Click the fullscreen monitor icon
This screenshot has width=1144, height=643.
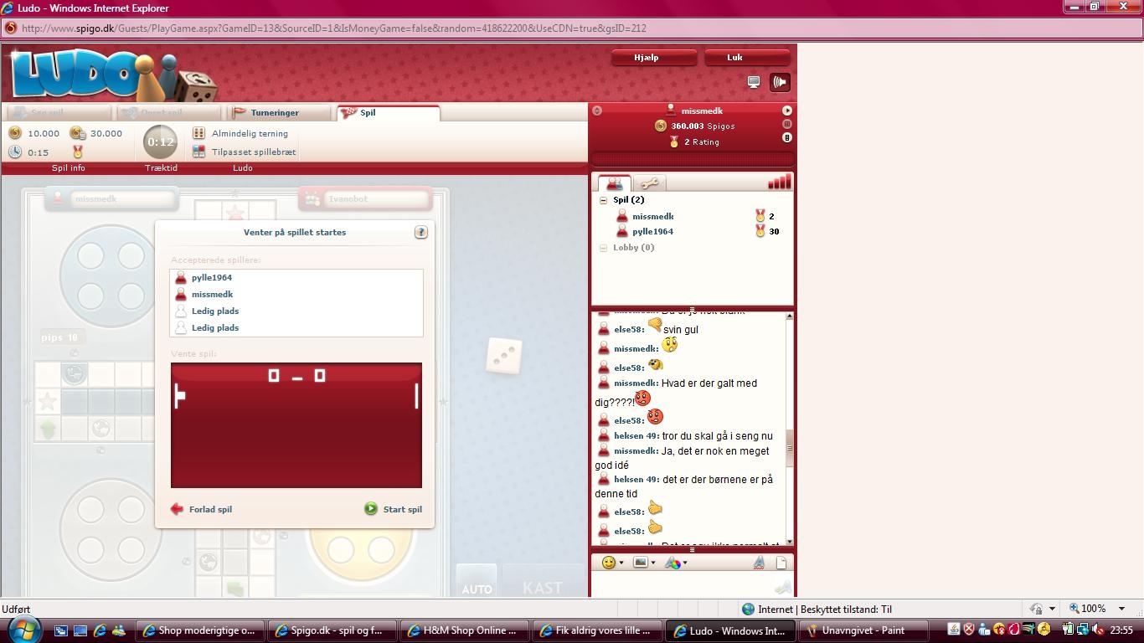pyautogui.click(x=754, y=82)
